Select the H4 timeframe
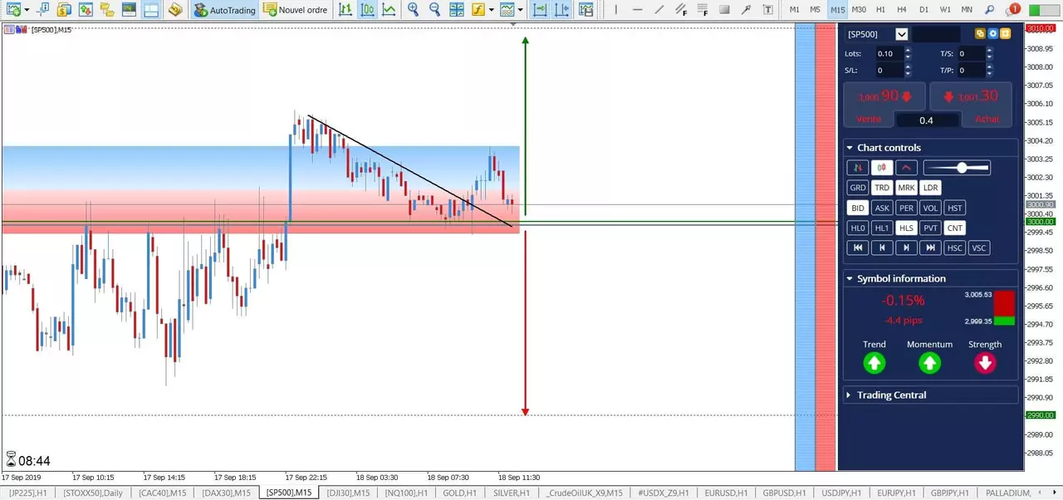The height and width of the screenshot is (500, 1063). (x=902, y=10)
